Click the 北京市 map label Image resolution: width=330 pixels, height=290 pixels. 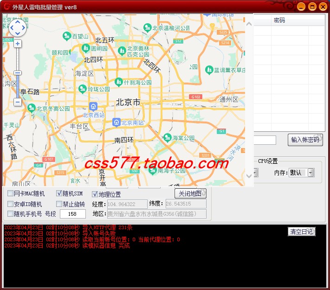[128, 102]
